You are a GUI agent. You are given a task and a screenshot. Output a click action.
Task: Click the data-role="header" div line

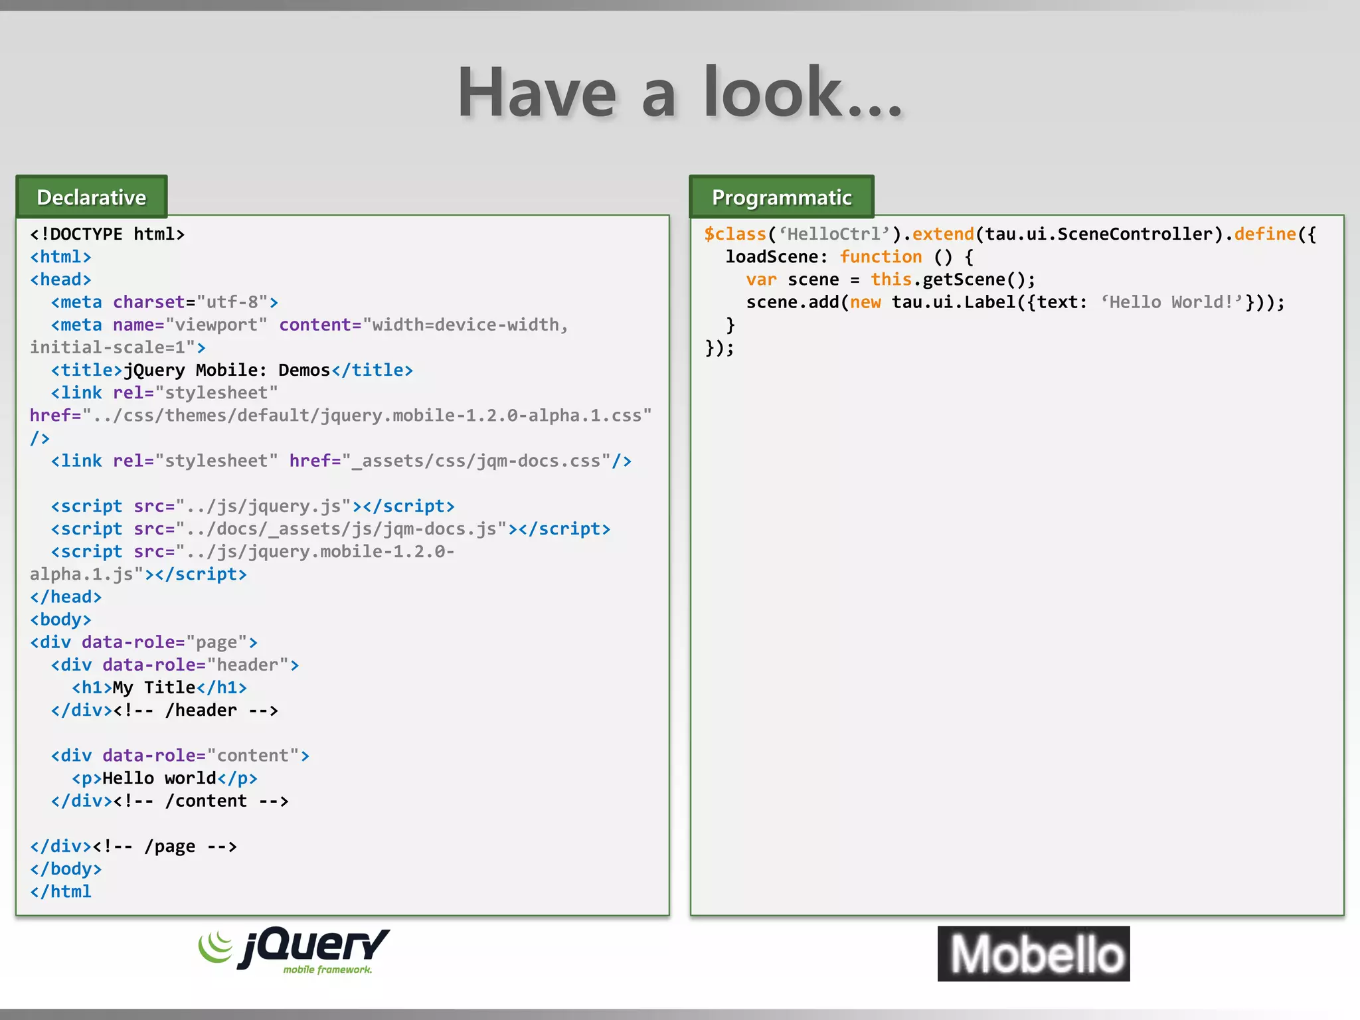[x=175, y=665]
